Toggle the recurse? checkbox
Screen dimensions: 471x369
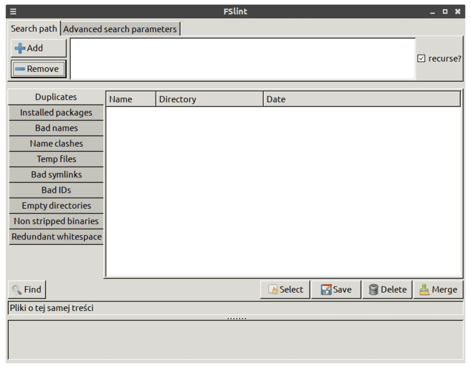[x=421, y=58]
